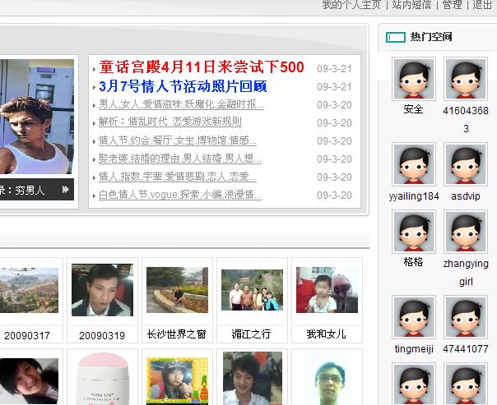Open blue headline 3月7号情人节活动照片回顾
The image size is (497, 405).
pyautogui.click(x=183, y=86)
